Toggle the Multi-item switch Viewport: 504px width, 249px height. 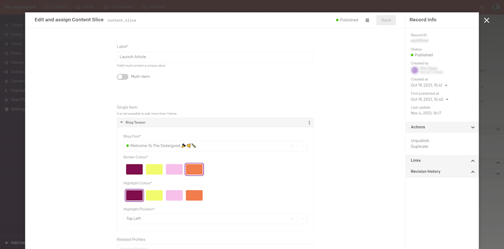[123, 77]
